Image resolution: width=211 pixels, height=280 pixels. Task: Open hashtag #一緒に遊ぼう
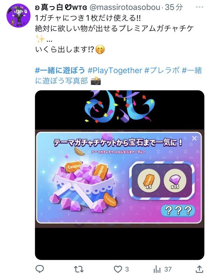coord(60,70)
